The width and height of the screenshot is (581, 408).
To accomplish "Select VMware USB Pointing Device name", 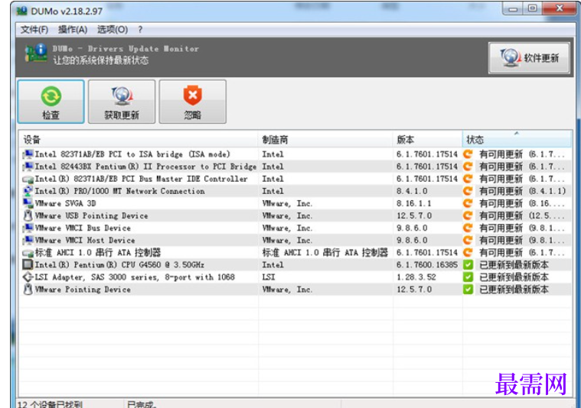I will coord(91,215).
